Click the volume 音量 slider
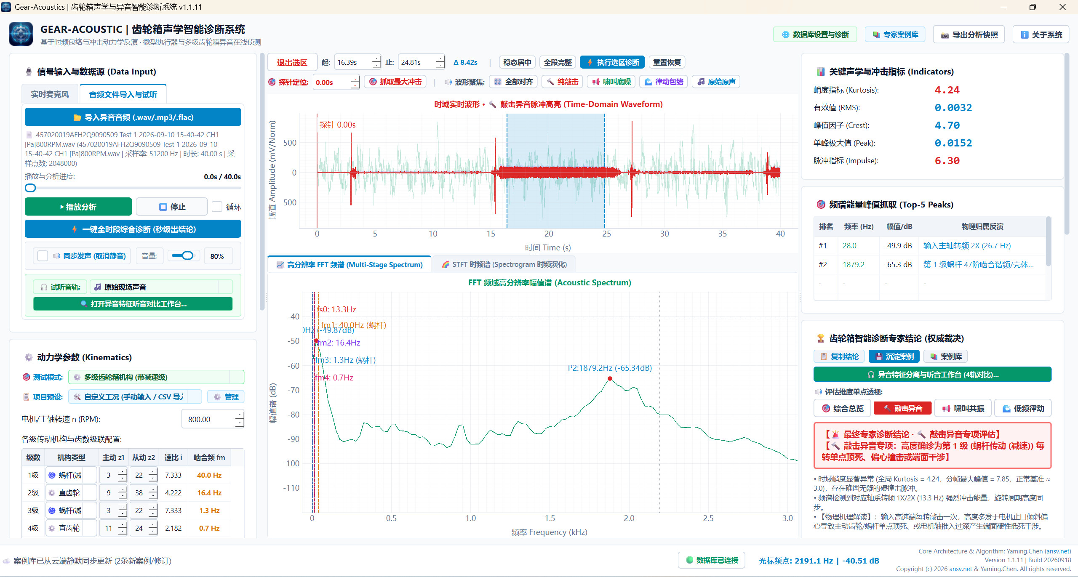1078x577 pixels. pos(183,255)
